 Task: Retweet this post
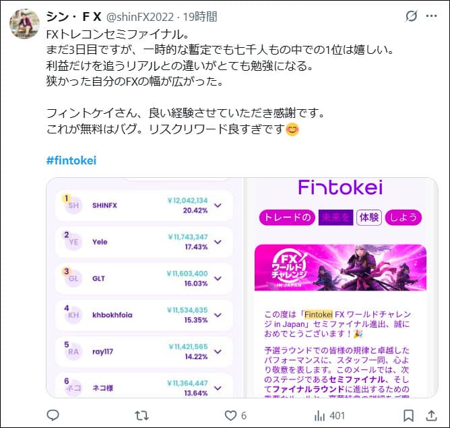[x=141, y=415]
